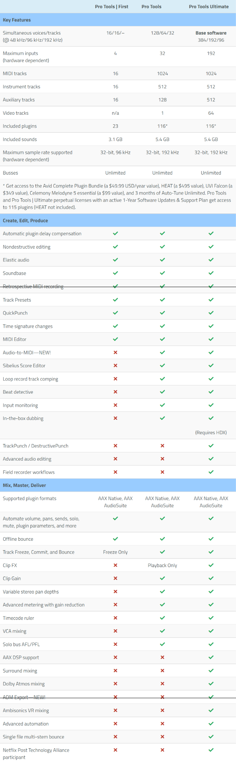Click the Offline bounce checkmark under Pro Tools | First

coord(115,539)
